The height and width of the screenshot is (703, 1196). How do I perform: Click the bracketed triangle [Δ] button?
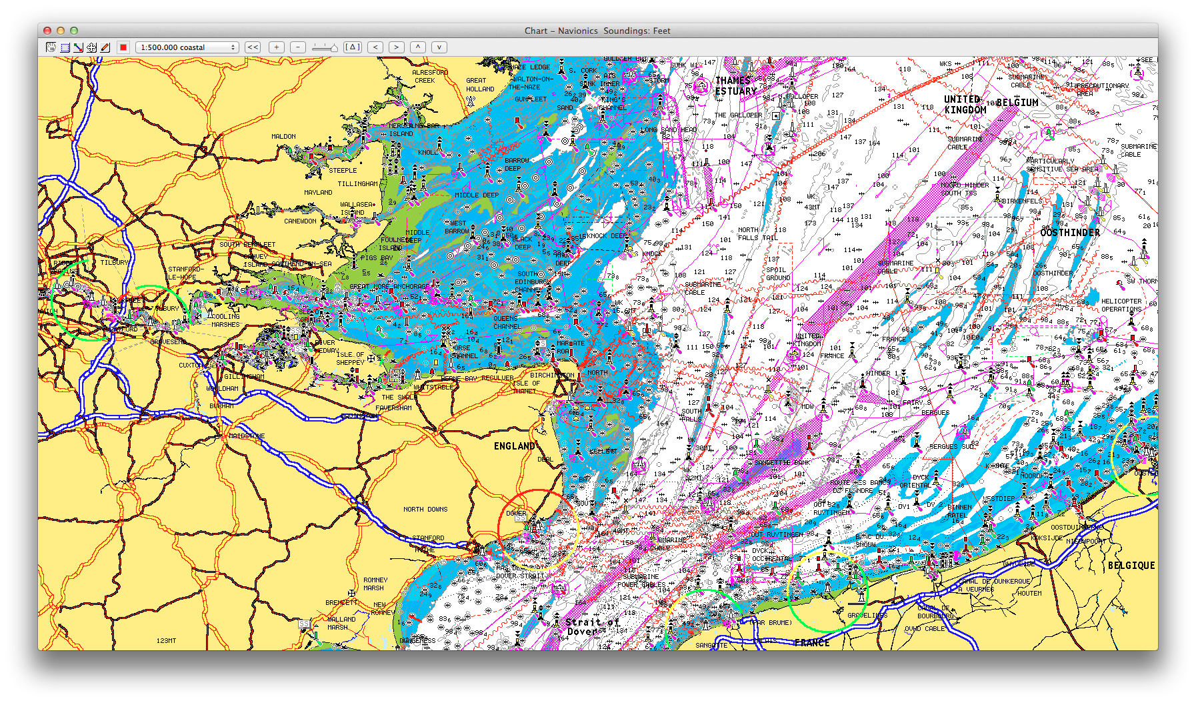tap(353, 47)
